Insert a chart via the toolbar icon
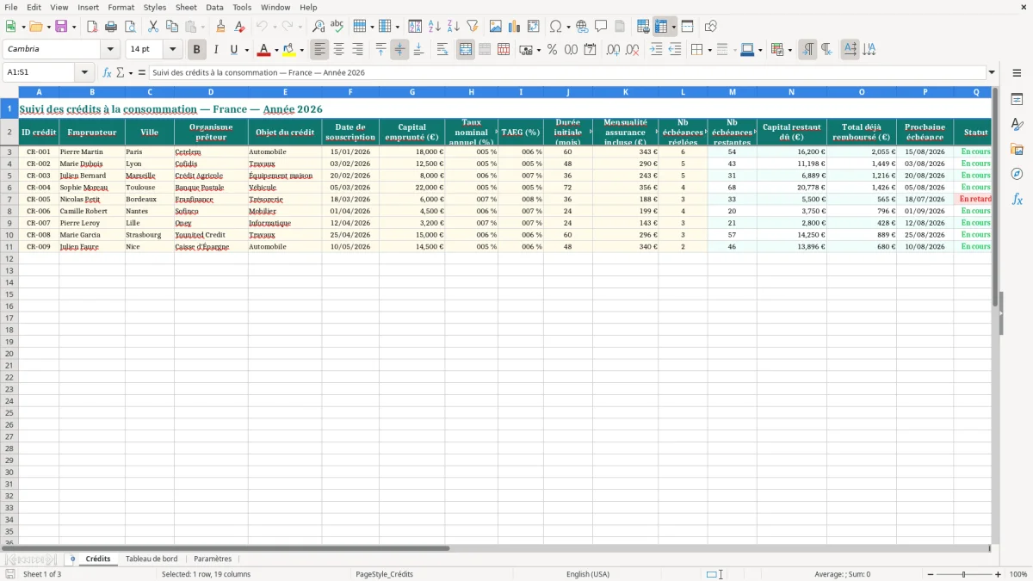Screen dimensions: 1033x581 515,27
